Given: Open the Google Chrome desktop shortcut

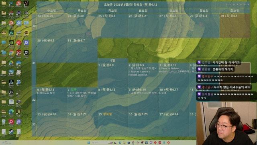Looking at the screenshot, I should [x=11, y=53].
